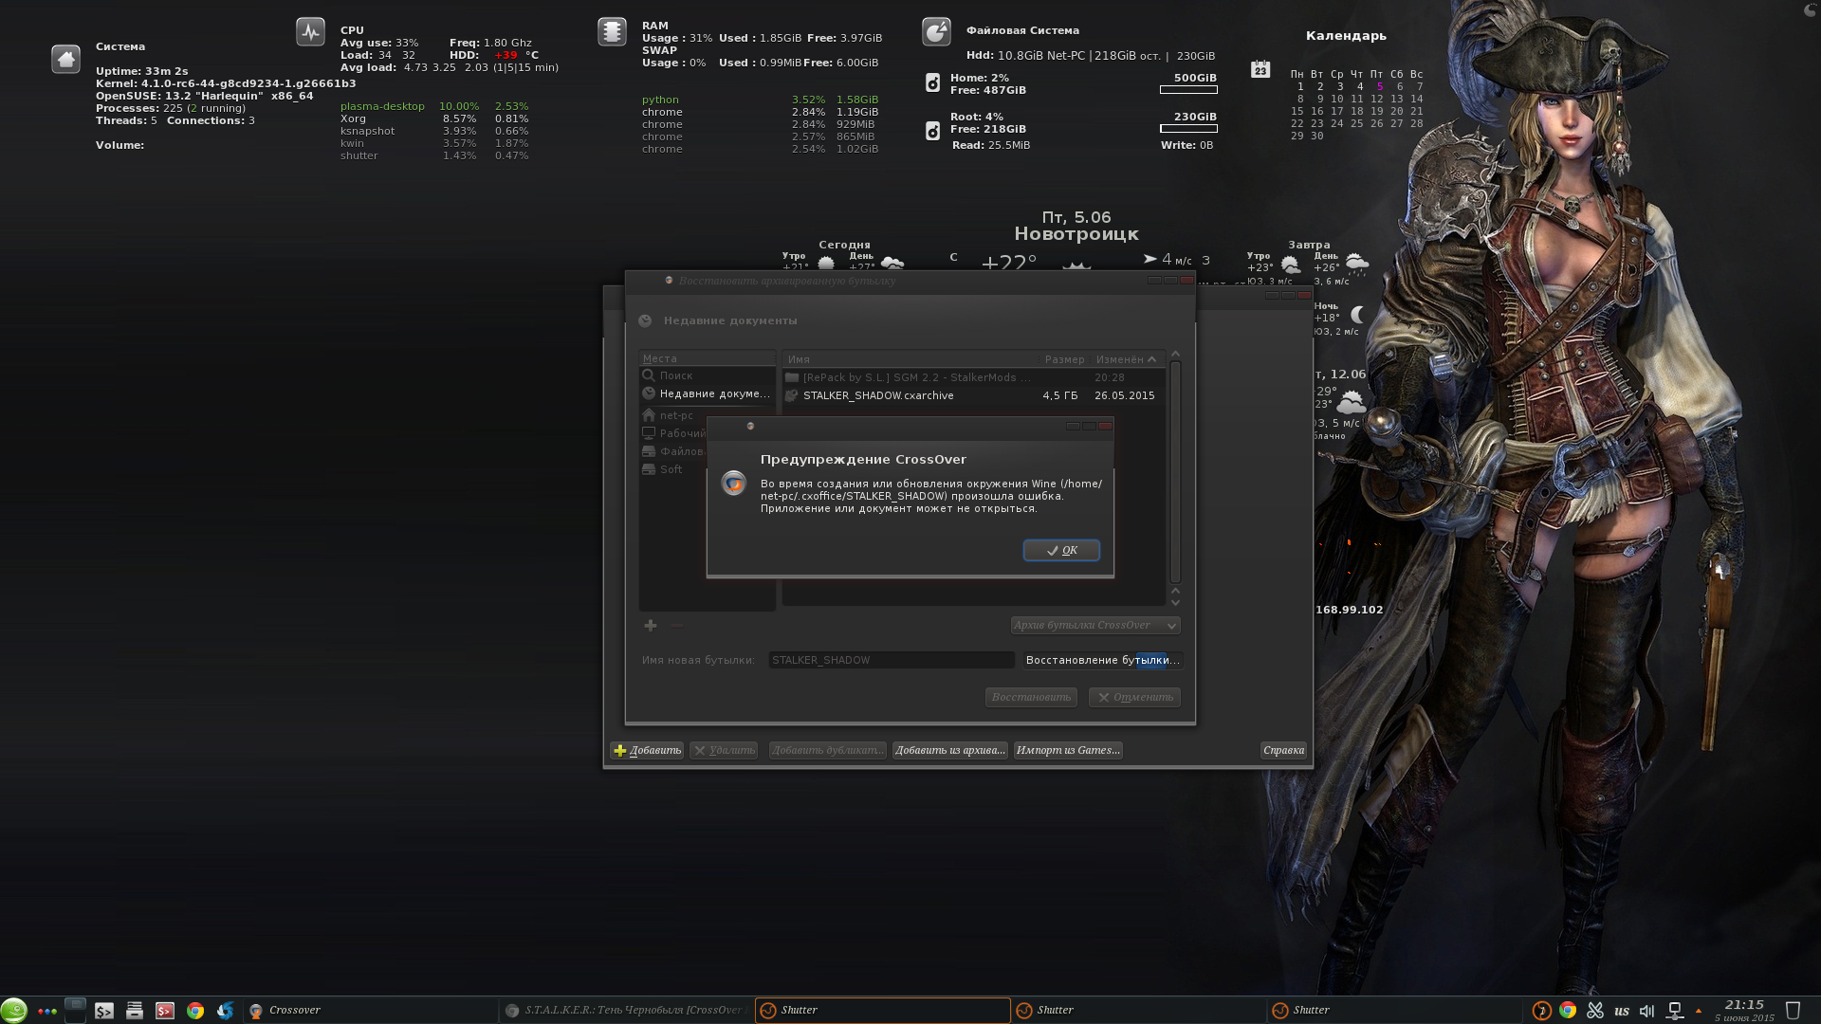This screenshot has width=1821, height=1024.
Task: Click the file chooser vertical scrollbar
Action: (1175, 472)
